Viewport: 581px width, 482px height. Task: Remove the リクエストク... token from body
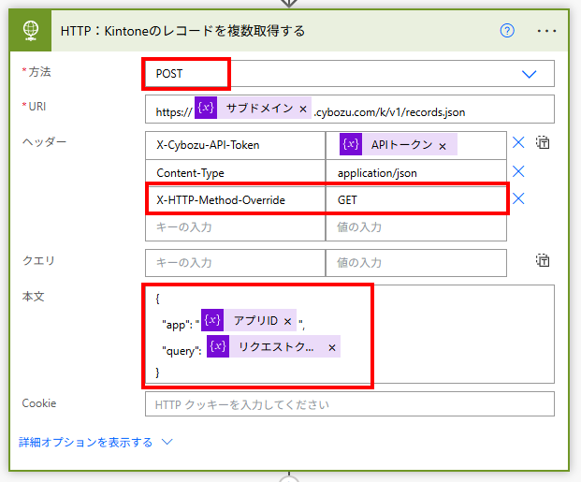332,348
